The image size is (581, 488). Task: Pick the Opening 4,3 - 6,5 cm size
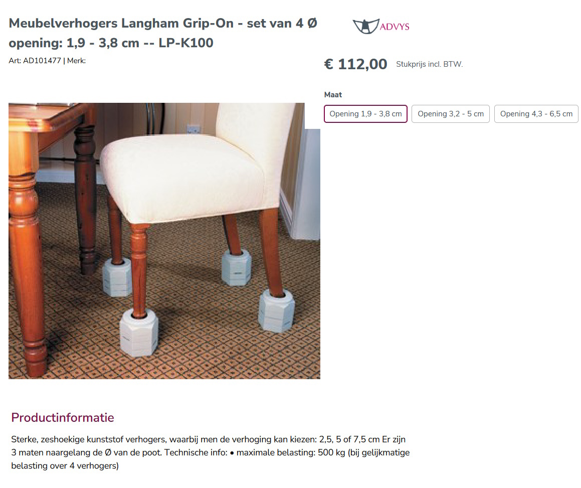(536, 114)
